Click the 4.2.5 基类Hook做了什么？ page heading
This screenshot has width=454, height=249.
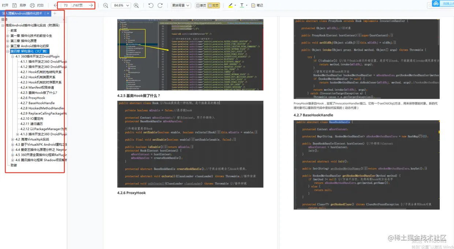coord(138,96)
